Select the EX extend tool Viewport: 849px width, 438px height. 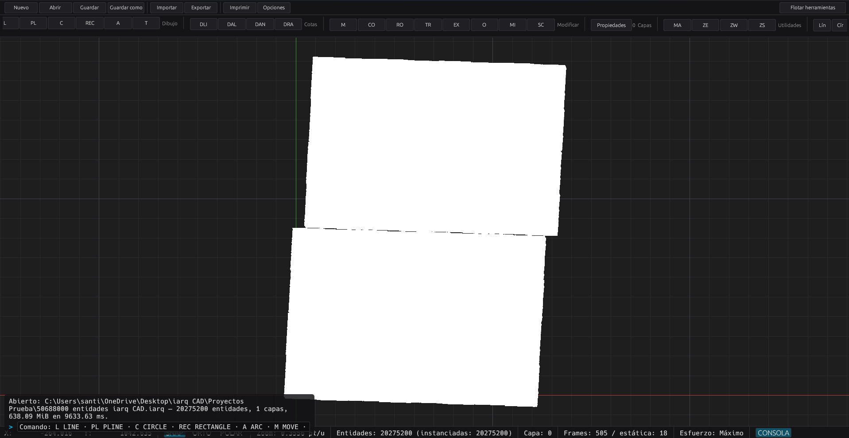click(456, 25)
